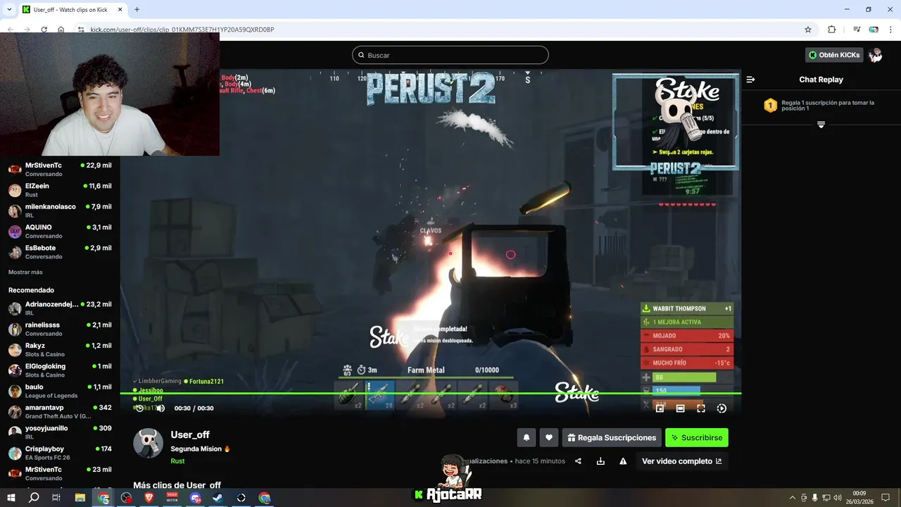Open yosoyjuanillo recommended channel

[x=60, y=432]
